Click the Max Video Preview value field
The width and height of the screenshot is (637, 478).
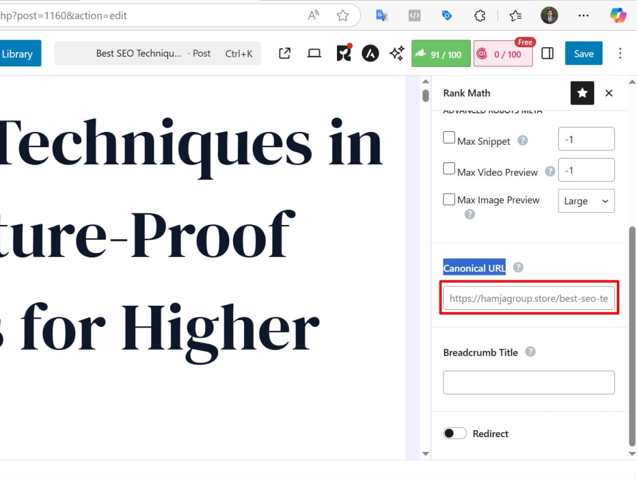(586, 170)
